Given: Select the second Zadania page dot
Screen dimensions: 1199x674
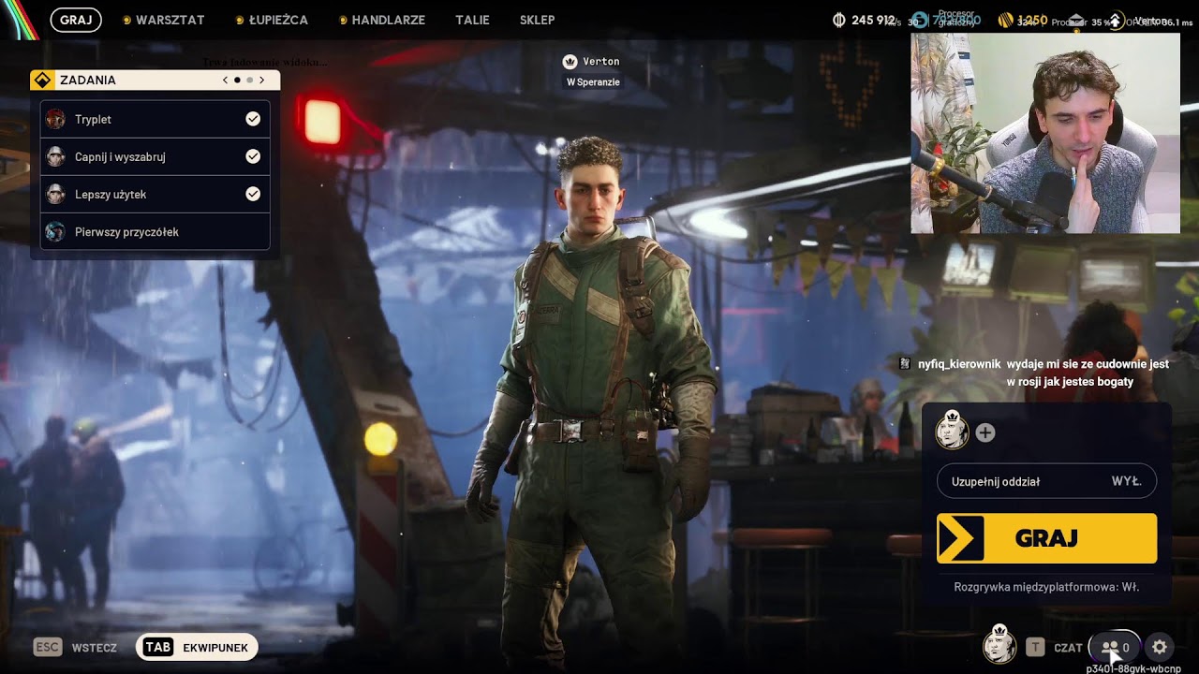Looking at the screenshot, I should coord(249,81).
